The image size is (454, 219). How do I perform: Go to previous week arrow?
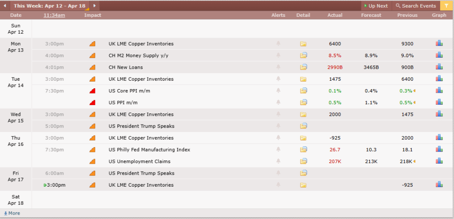click(x=4, y=6)
